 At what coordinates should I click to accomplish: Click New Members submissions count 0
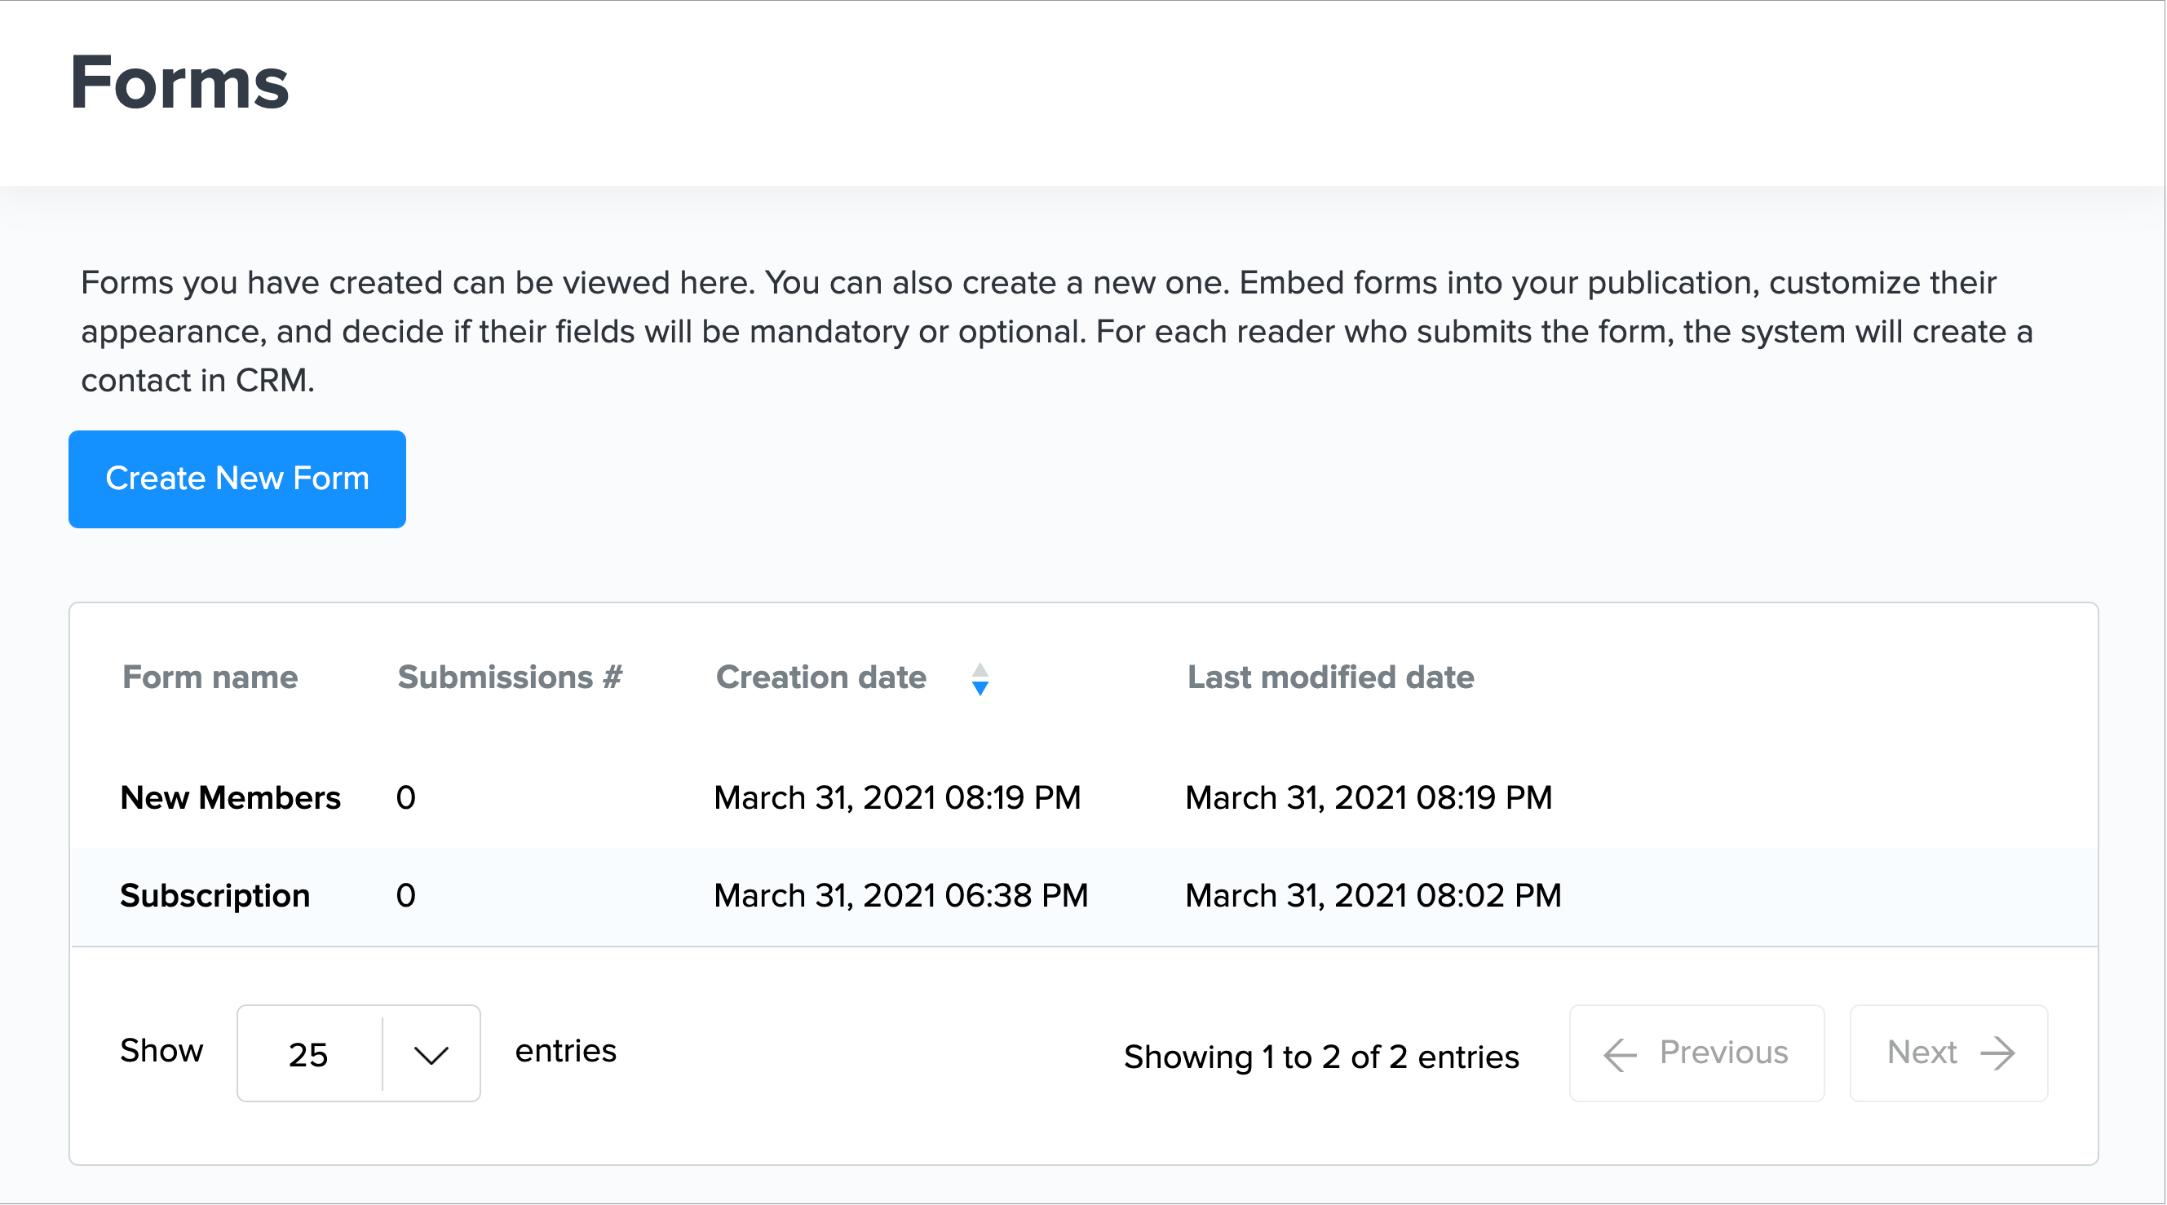point(405,798)
